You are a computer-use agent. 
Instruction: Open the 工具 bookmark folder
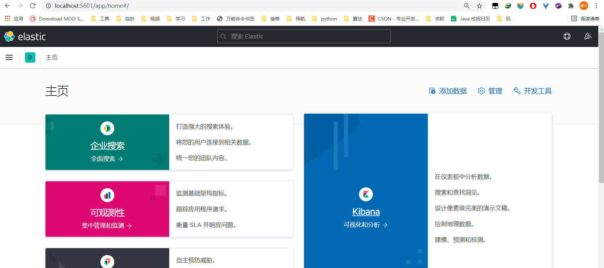coord(100,19)
